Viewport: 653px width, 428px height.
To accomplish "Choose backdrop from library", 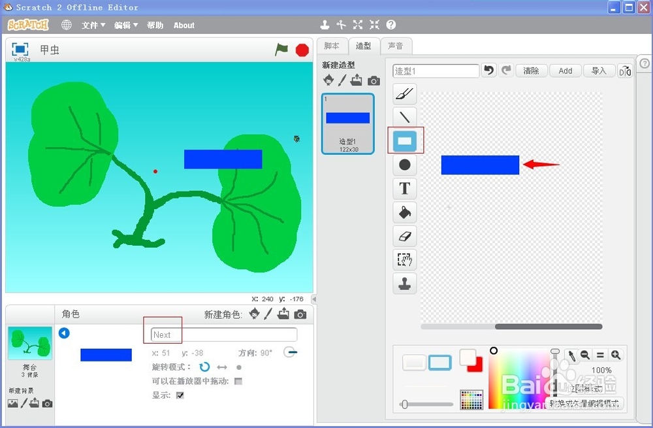I will click(x=13, y=403).
